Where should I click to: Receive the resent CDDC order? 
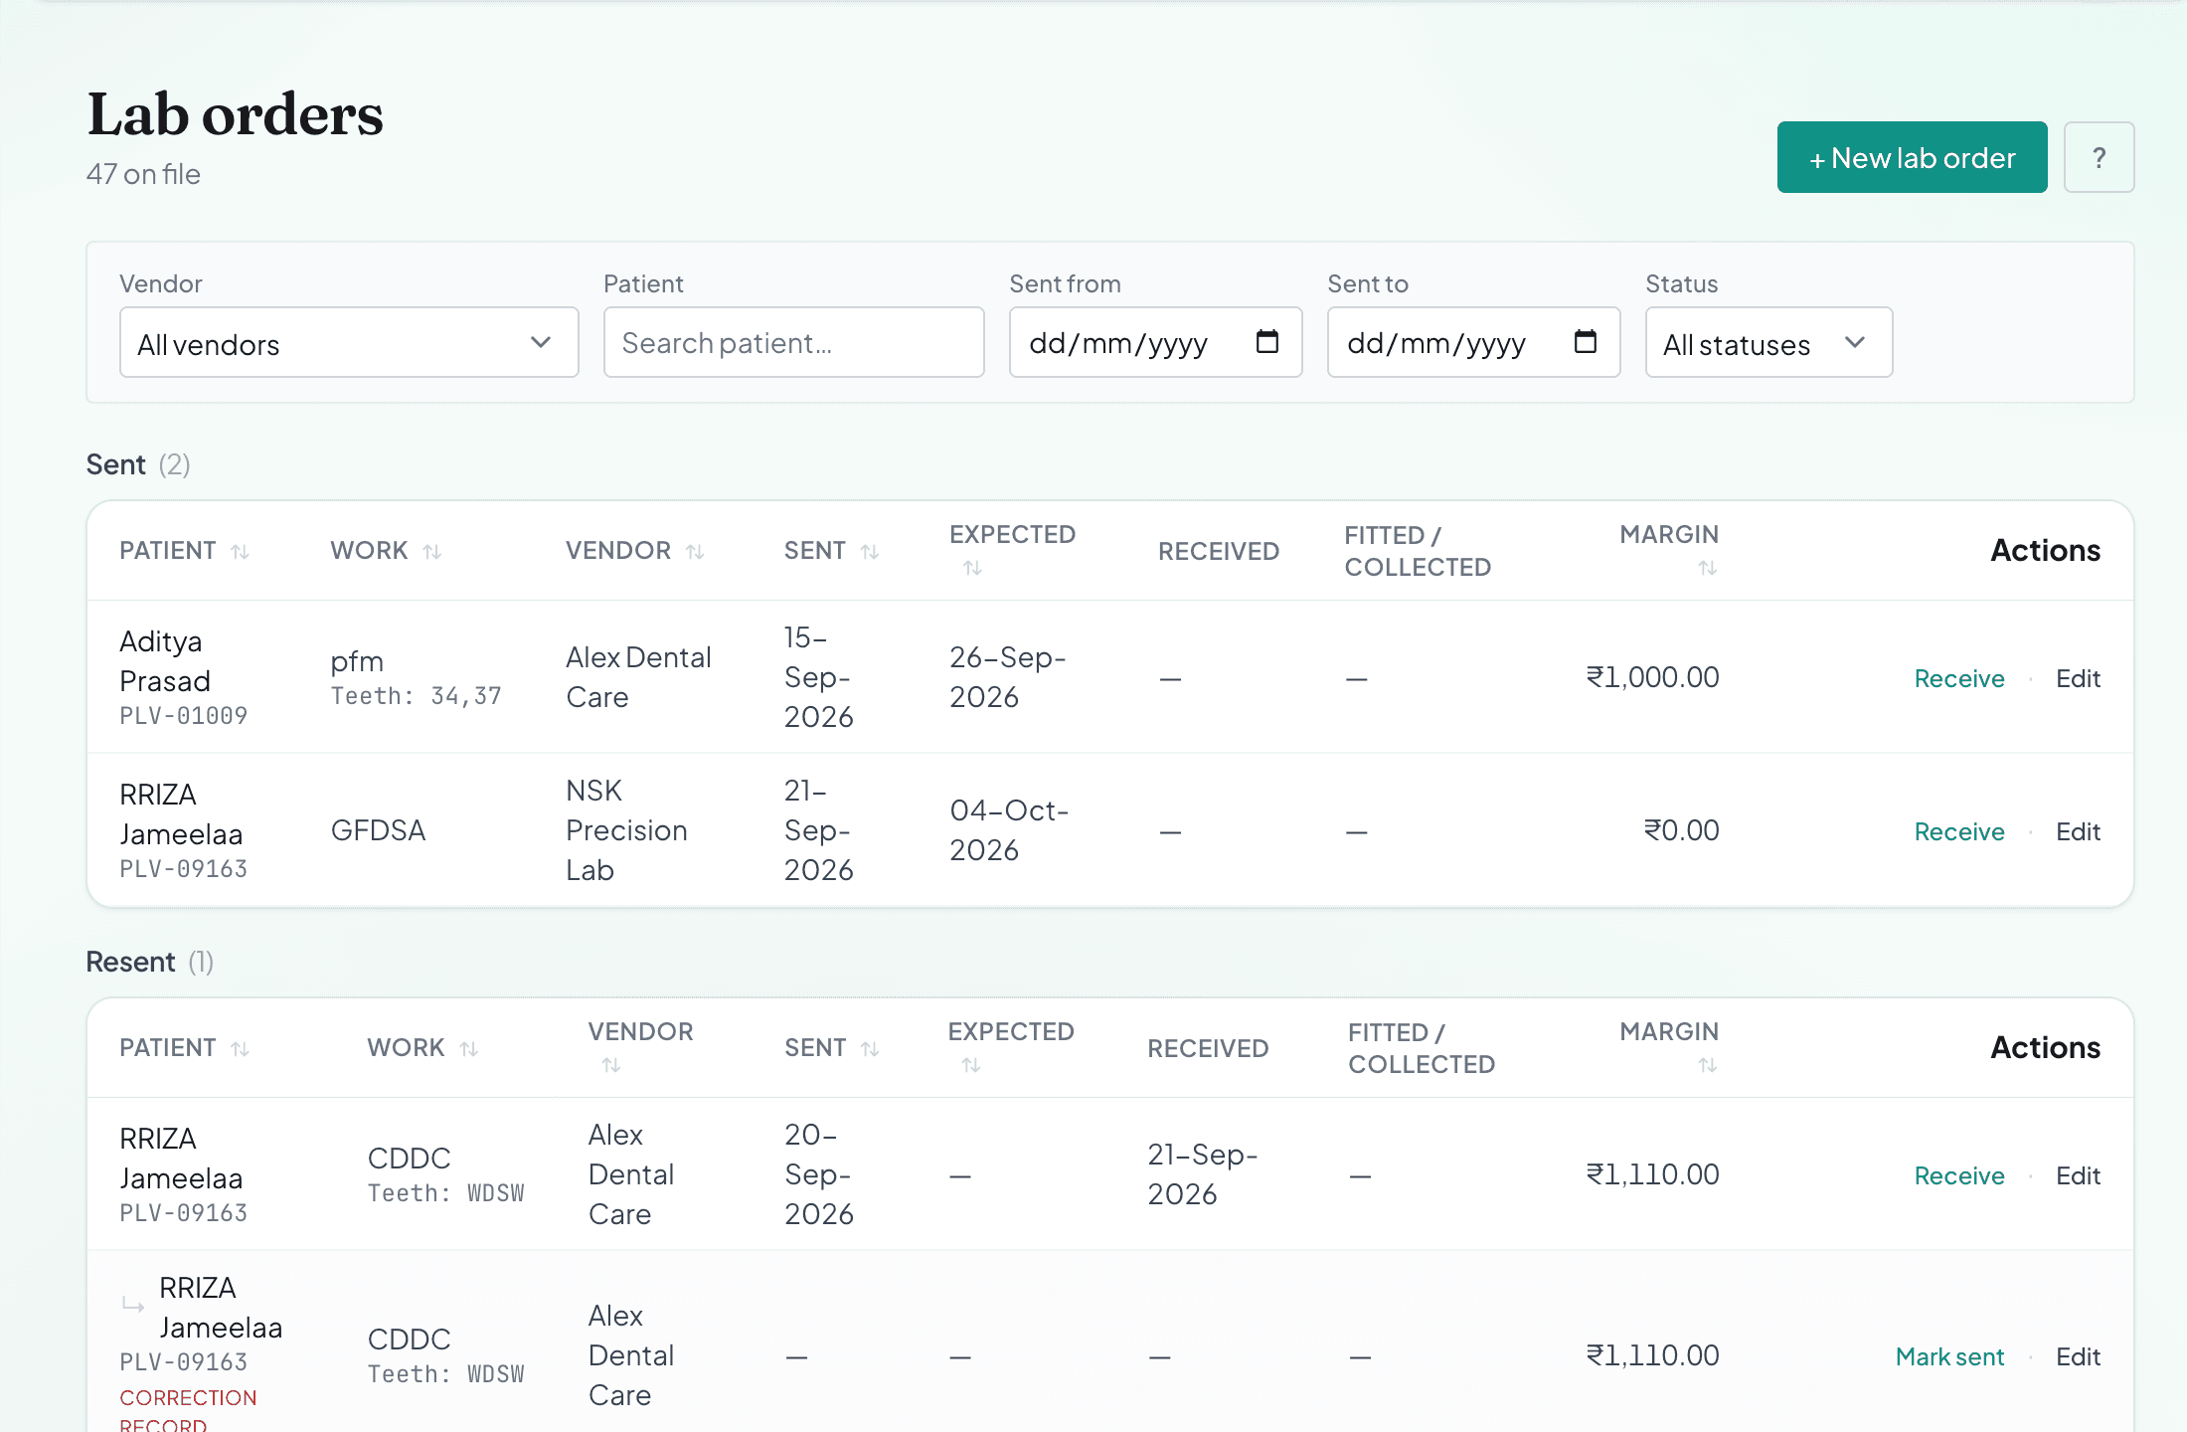(x=1958, y=1175)
